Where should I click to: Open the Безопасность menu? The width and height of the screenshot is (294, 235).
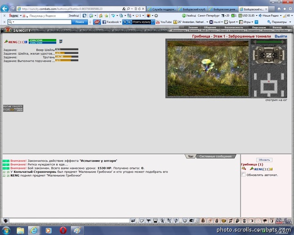(234, 27)
